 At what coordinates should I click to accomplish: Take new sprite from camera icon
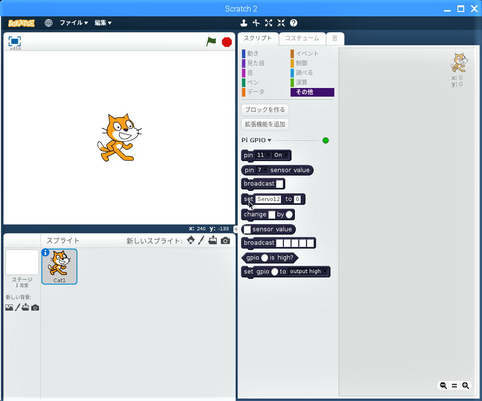(225, 240)
